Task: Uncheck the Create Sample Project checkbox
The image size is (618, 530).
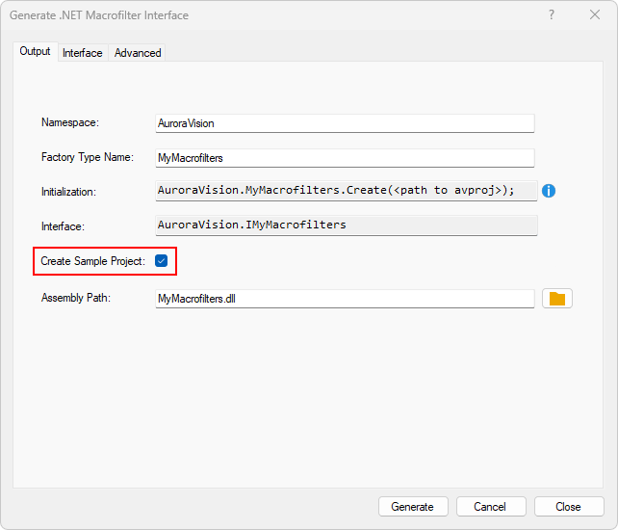Action: (161, 261)
